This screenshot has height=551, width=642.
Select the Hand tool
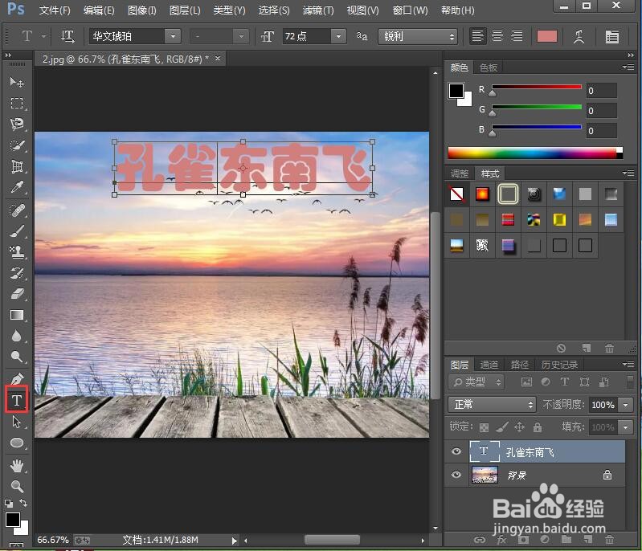[x=16, y=466]
